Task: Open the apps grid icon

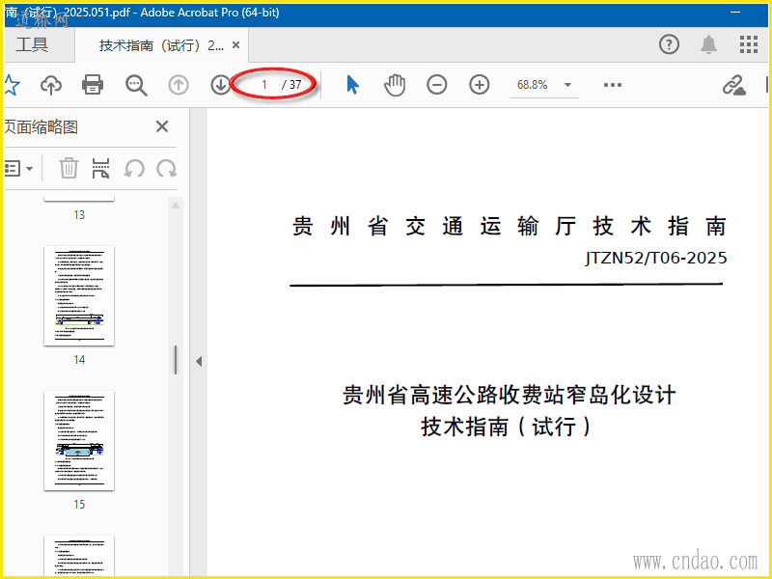Action: [x=749, y=44]
